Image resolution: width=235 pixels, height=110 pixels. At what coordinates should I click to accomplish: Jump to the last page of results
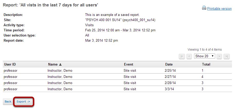click(x=227, y=57)
